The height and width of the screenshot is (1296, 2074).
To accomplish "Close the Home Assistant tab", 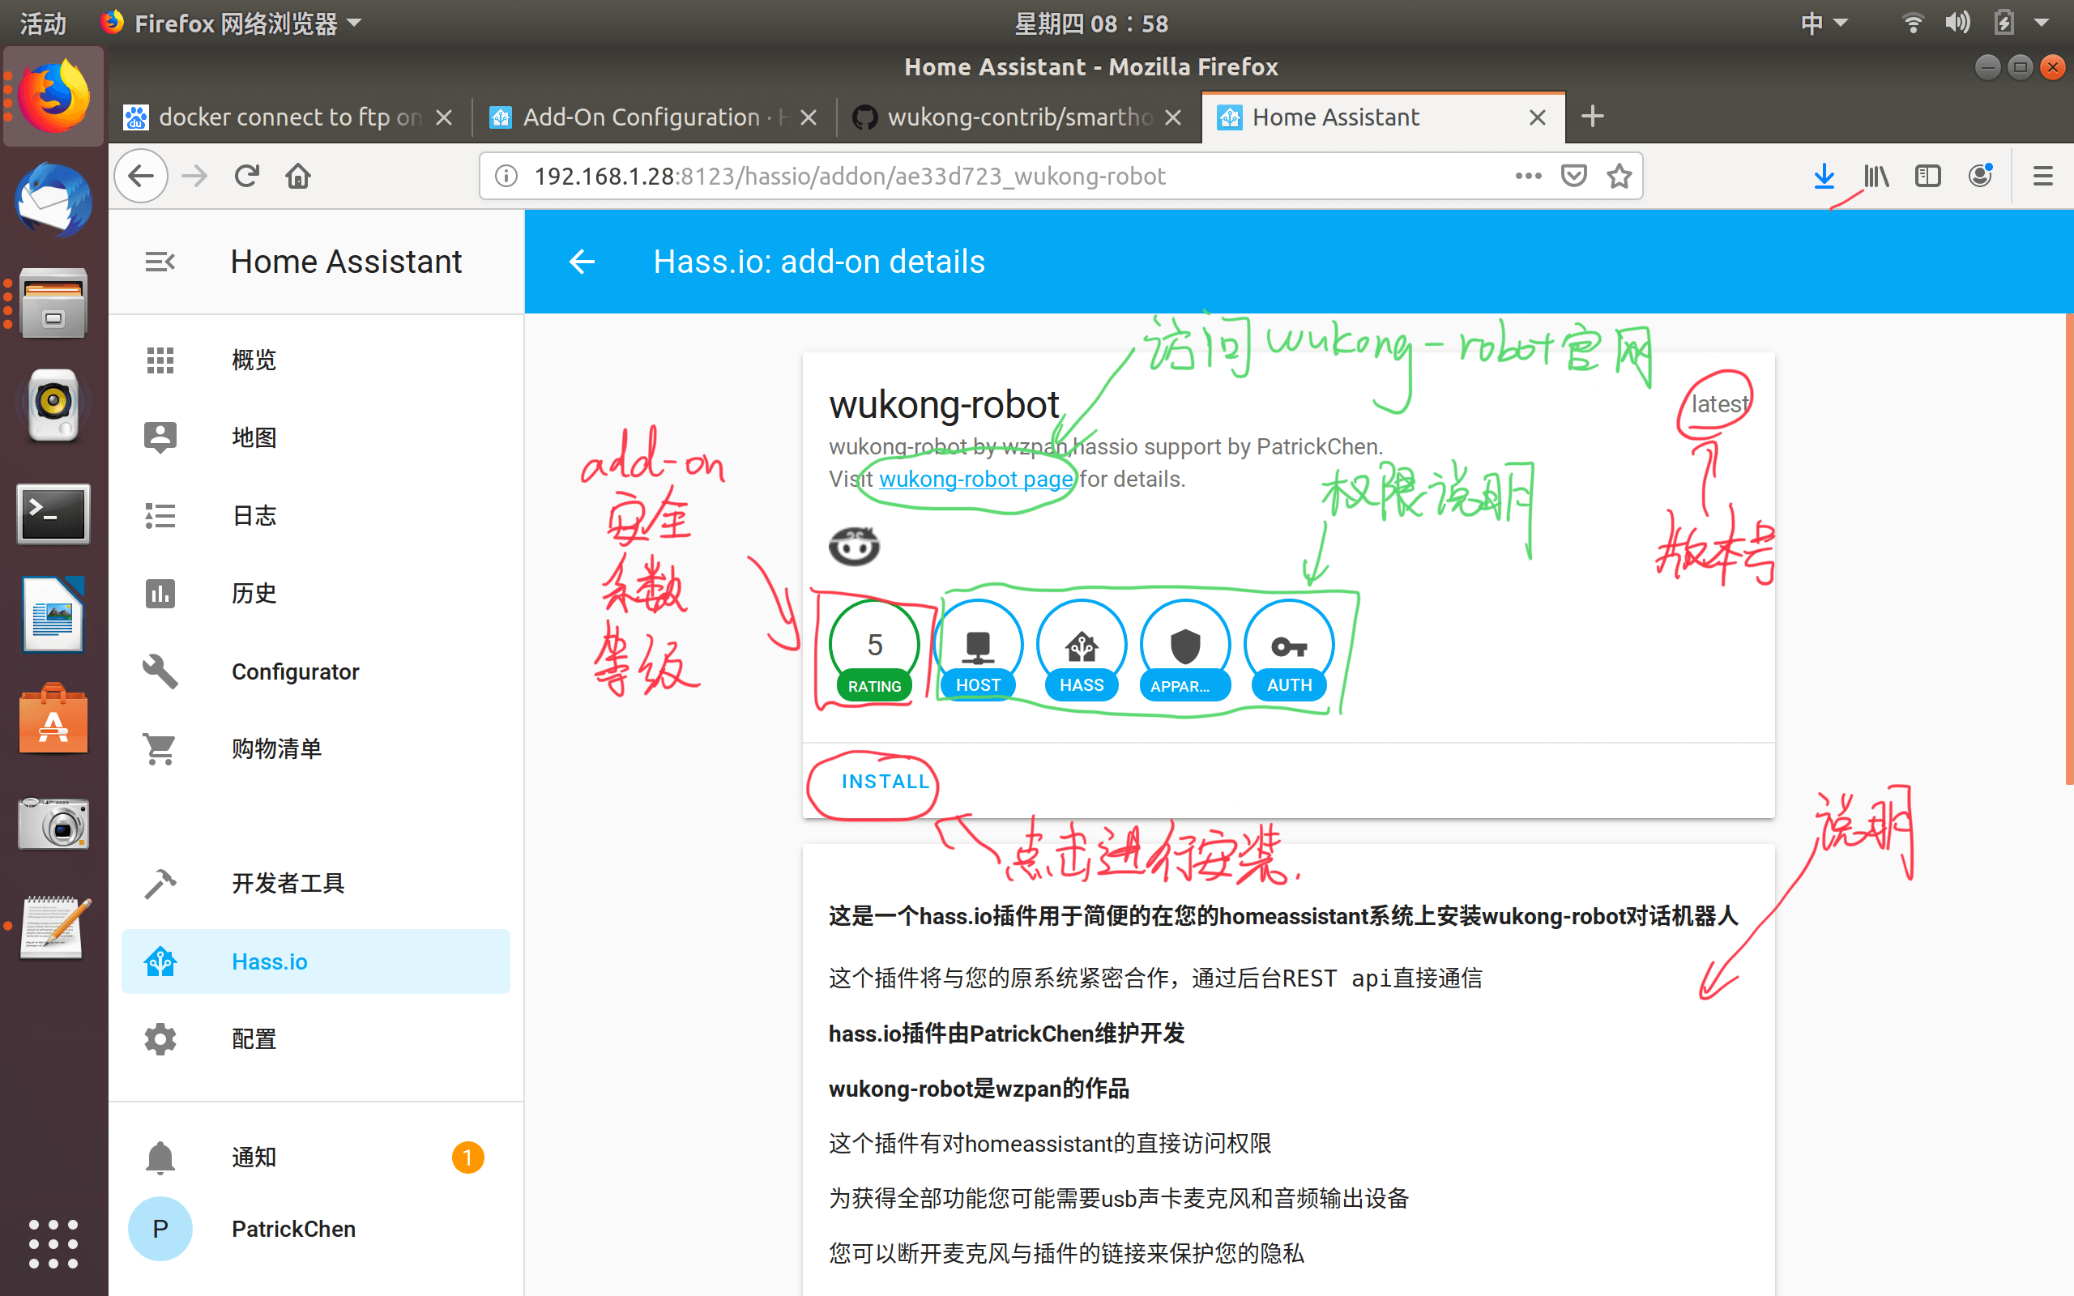I will pos(1538,117).
